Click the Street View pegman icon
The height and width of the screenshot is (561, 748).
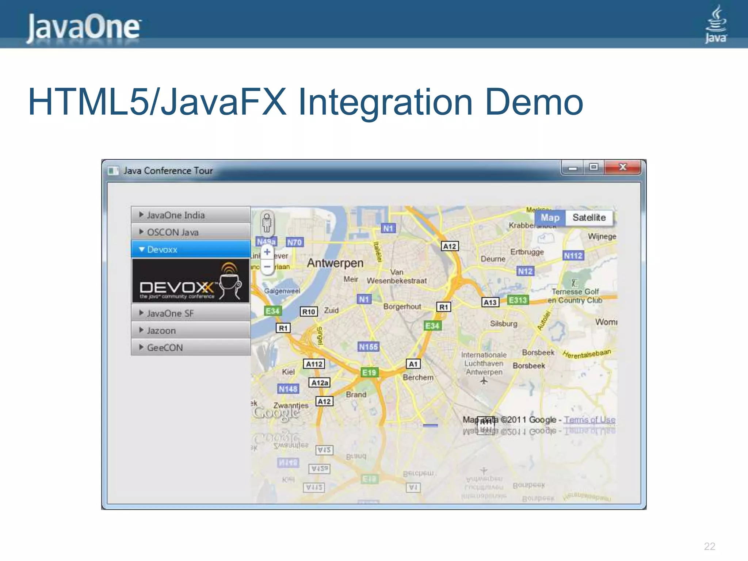click(267, 223)
